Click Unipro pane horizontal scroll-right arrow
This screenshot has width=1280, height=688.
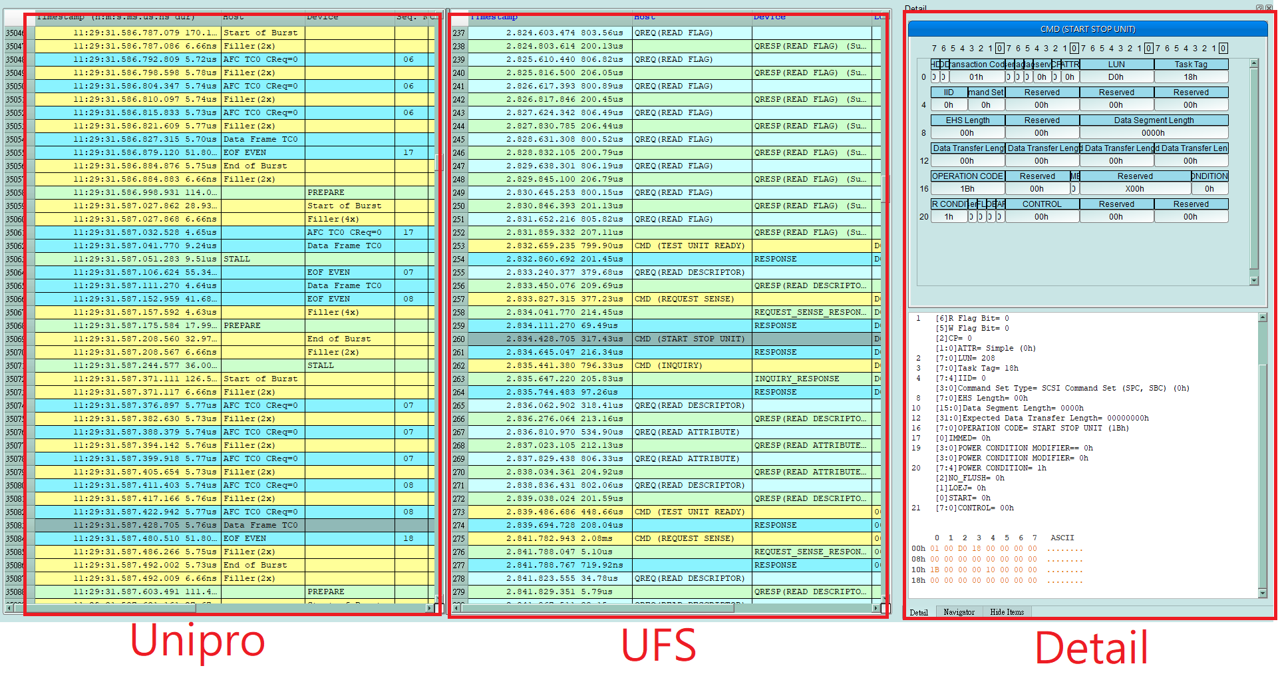(430, 607)
